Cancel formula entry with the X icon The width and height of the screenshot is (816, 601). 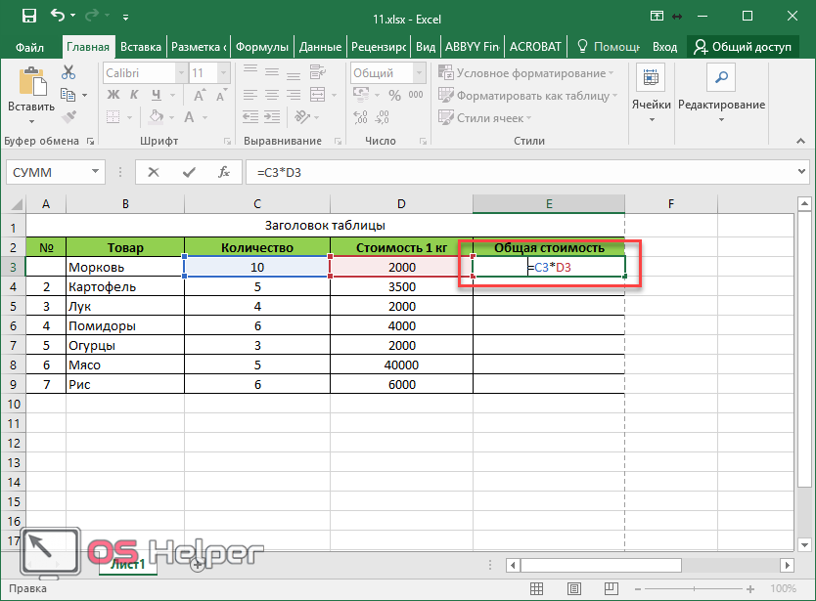pyautogui.click(x=154, y=172)
